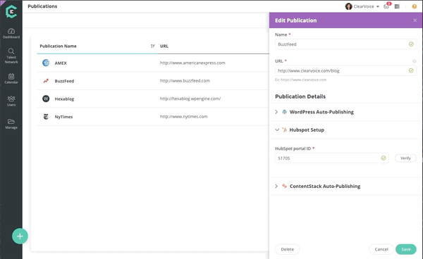Click the URL column header
This screenshot has height=259, width=423.
[x=164, y=46]
